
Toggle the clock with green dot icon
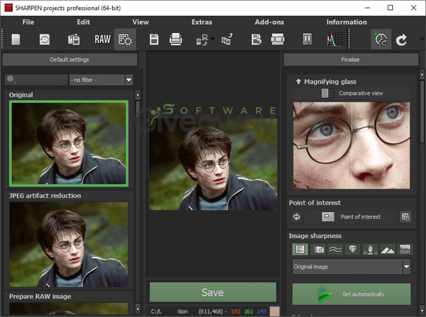381,40
